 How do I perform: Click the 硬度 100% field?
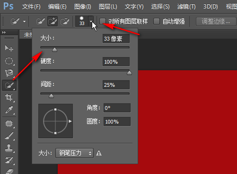[116, 62]
